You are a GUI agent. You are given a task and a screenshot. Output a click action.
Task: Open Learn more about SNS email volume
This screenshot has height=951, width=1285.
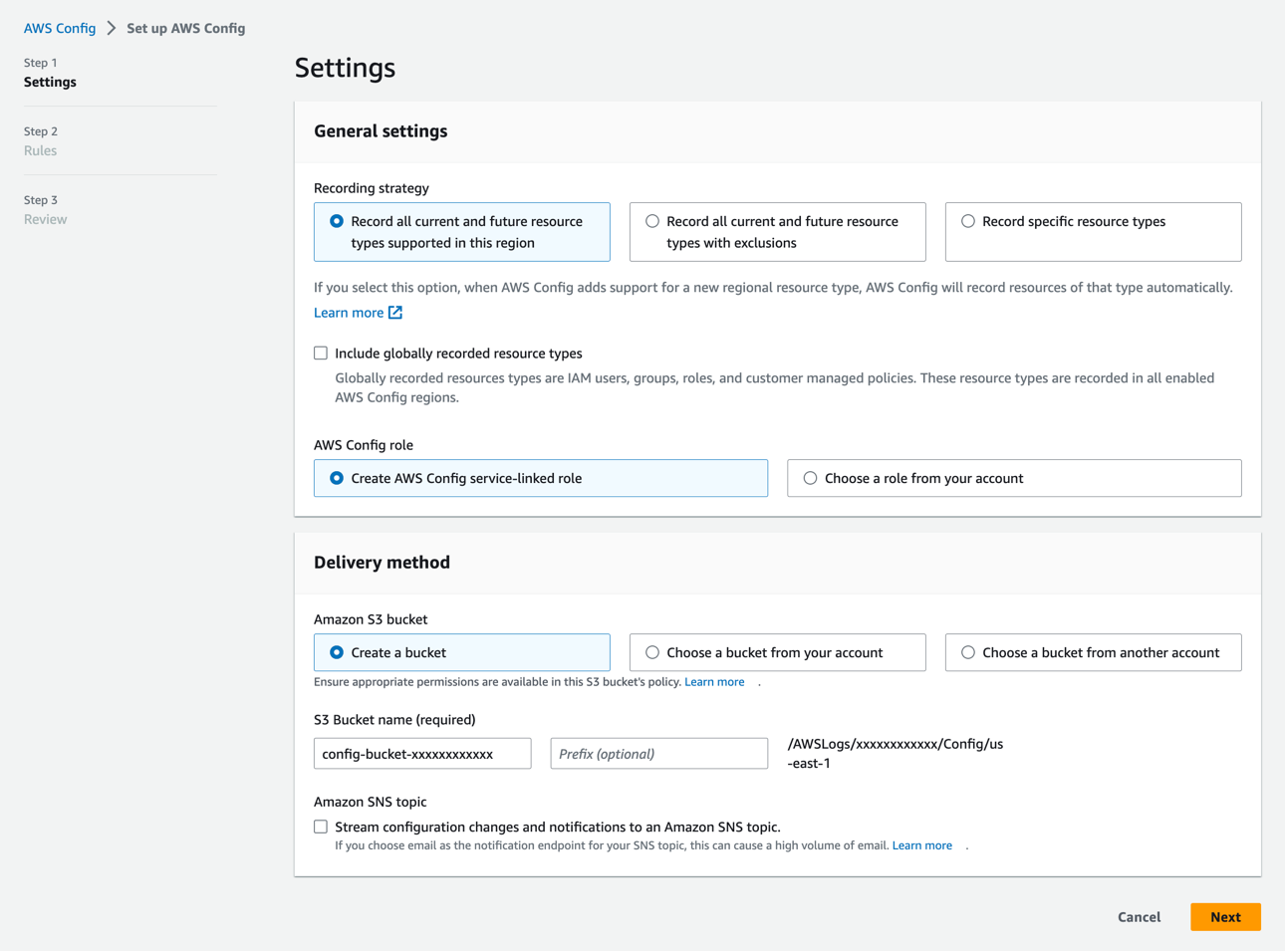(921, 844)
